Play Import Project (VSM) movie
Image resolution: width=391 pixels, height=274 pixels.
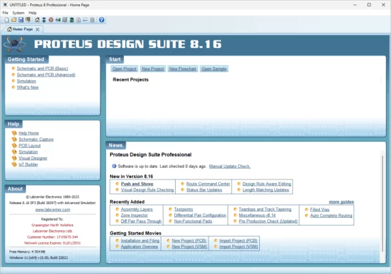click(239, 247)
